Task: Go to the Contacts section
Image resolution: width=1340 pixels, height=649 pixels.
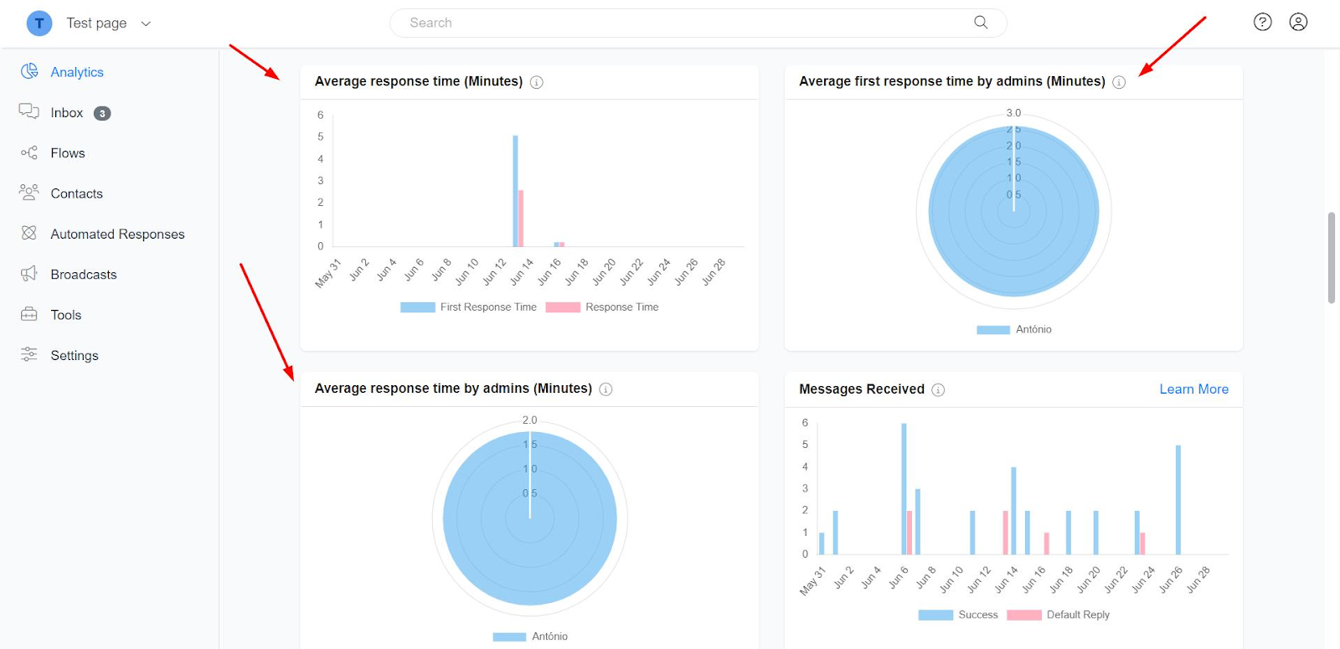Action: click(77, 193)
